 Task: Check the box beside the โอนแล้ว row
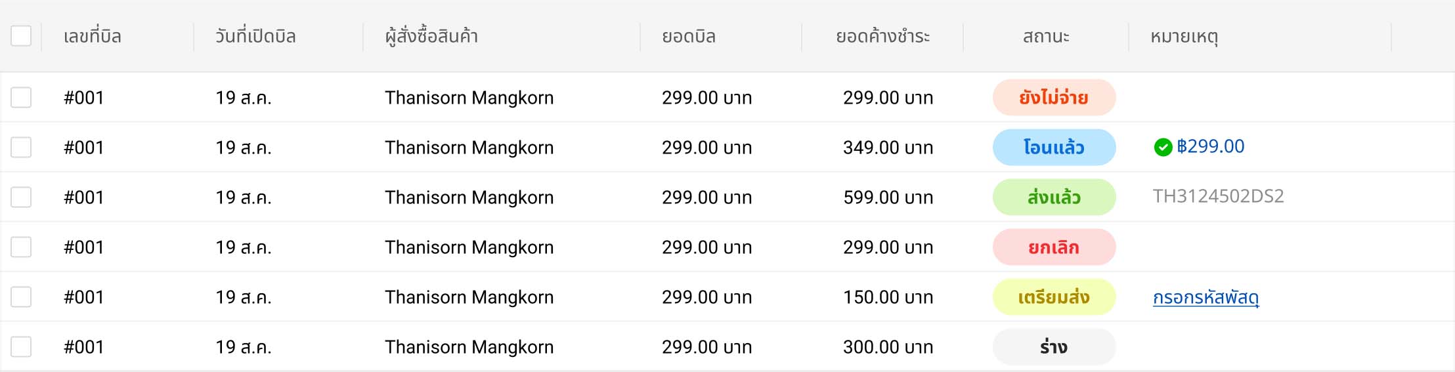21,147
